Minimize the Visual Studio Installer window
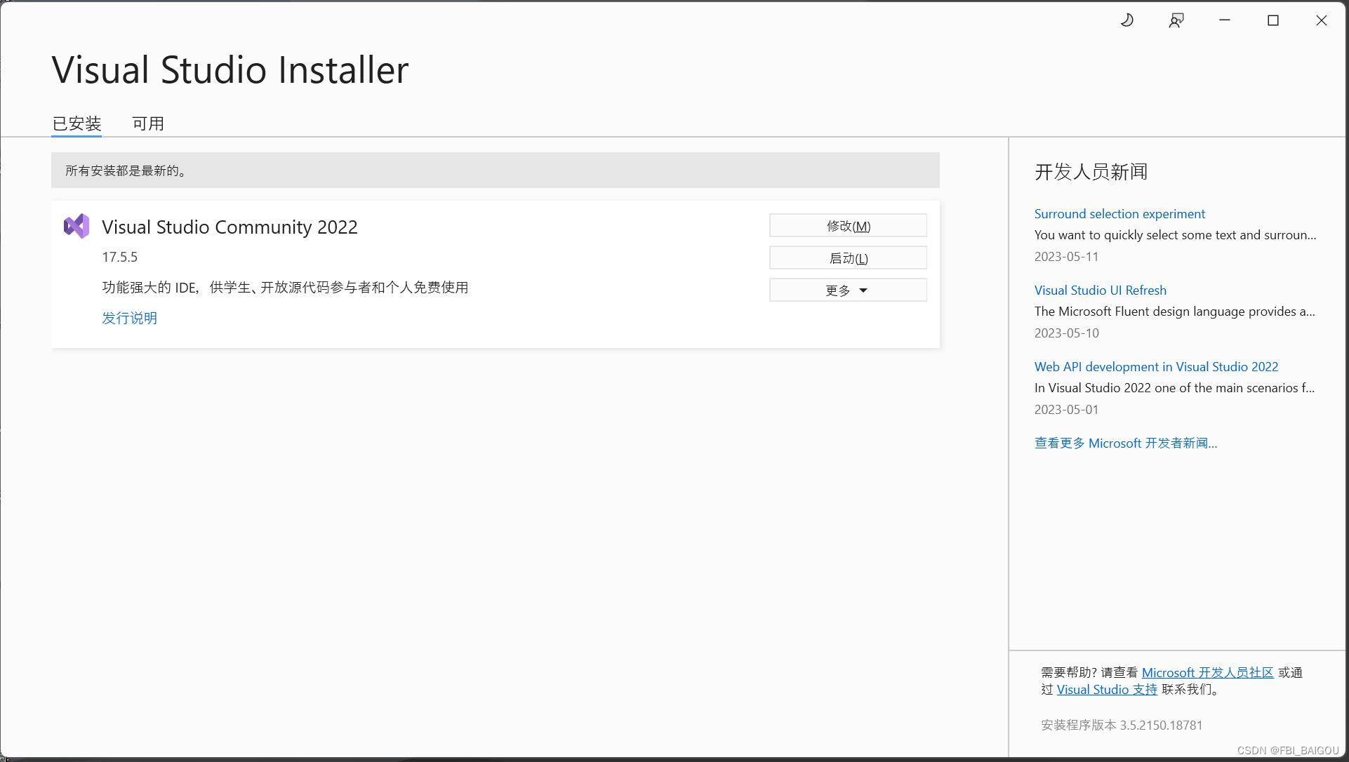Viewport: 1349px width, 762px height. (x=1224, y=20)
